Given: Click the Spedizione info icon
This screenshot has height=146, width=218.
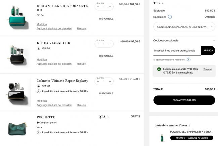Looking at the screenshot, I should 170,17.
